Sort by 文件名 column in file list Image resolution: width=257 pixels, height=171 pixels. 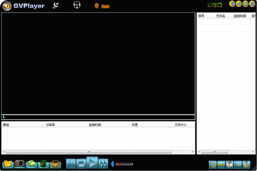[224, 16]
